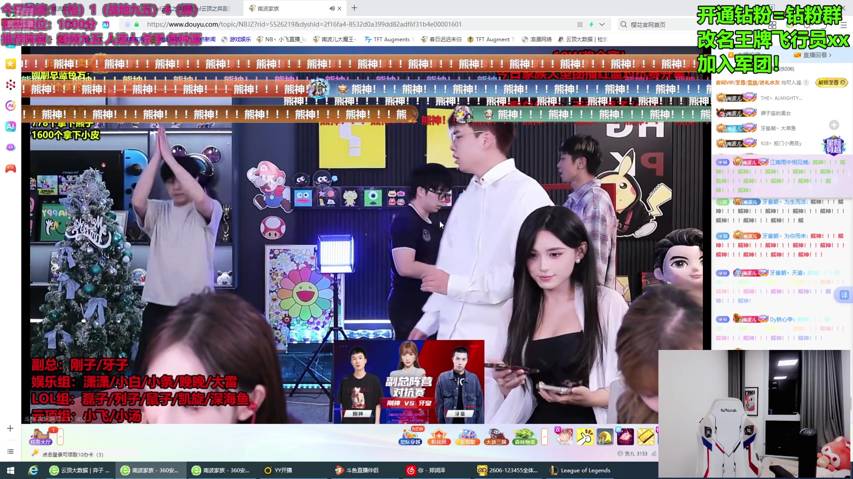
Task: Open the 春日迟迟未归 bookmark
Action: 441,39
